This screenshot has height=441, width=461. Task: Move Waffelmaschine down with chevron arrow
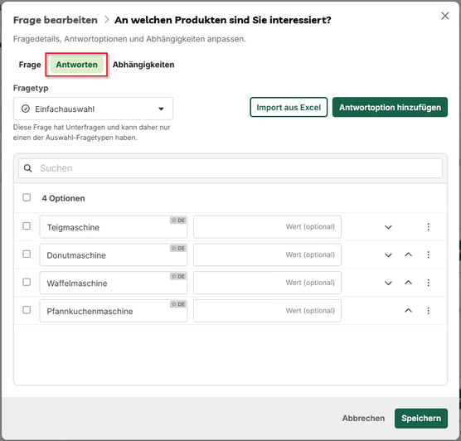coord(388,283)
